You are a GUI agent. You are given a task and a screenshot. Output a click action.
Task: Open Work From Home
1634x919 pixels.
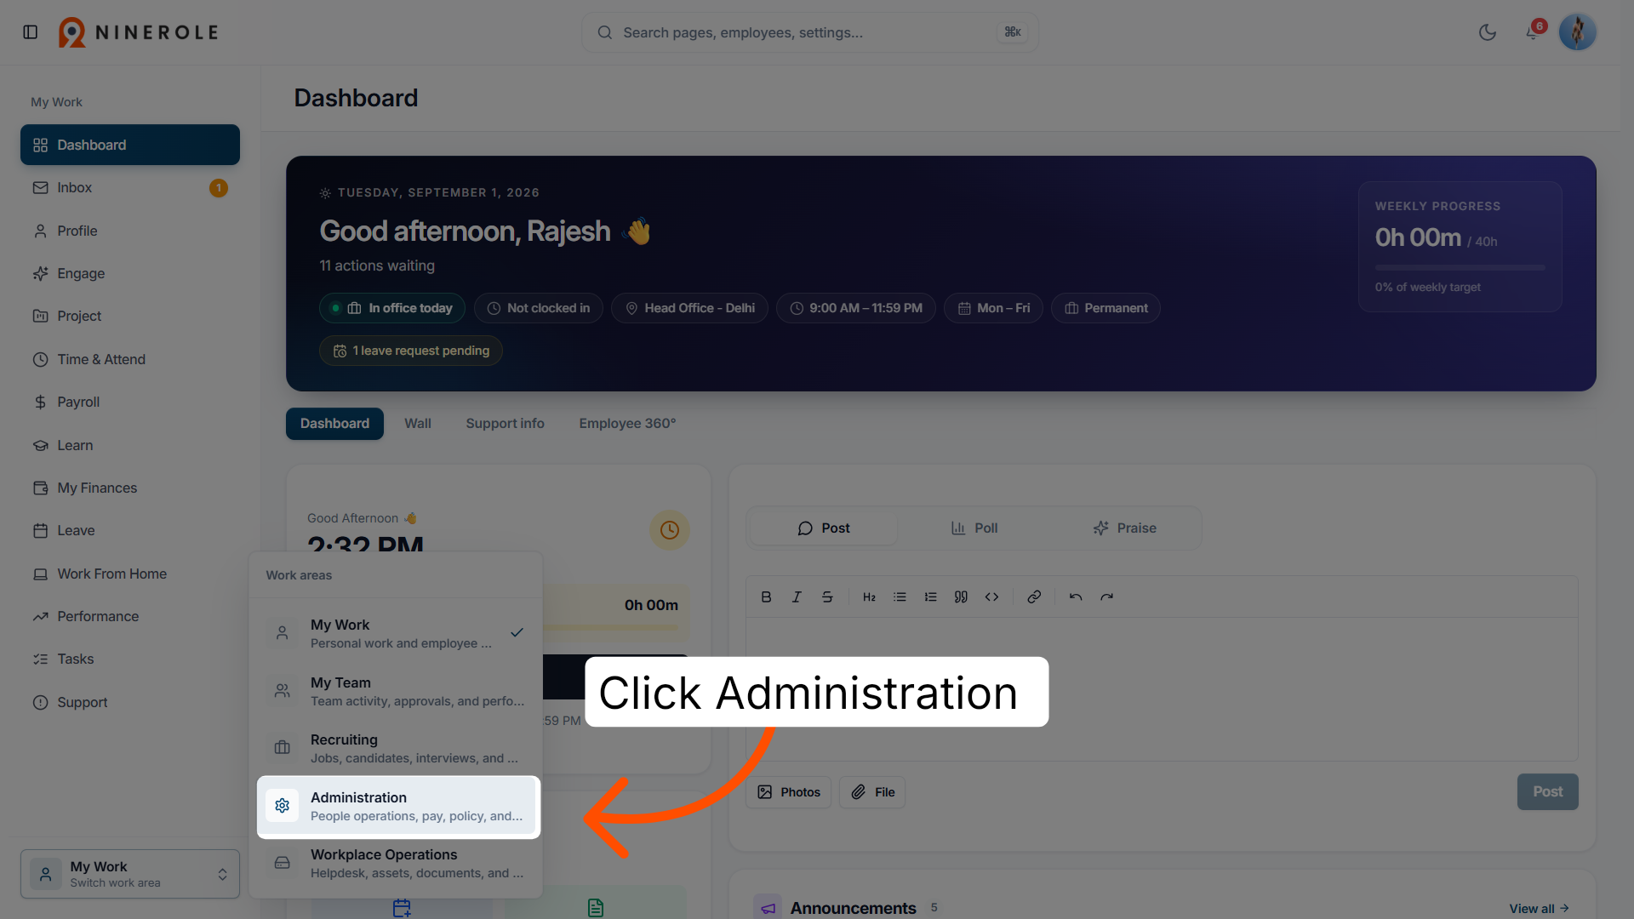[130, 574]
